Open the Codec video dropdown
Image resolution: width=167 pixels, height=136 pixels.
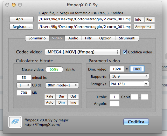(x=83, y=52)
